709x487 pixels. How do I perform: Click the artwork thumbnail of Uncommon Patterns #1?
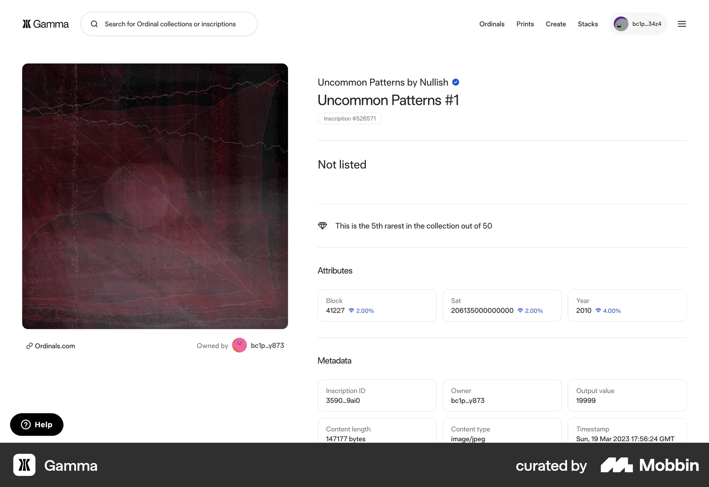coord(155,196)
